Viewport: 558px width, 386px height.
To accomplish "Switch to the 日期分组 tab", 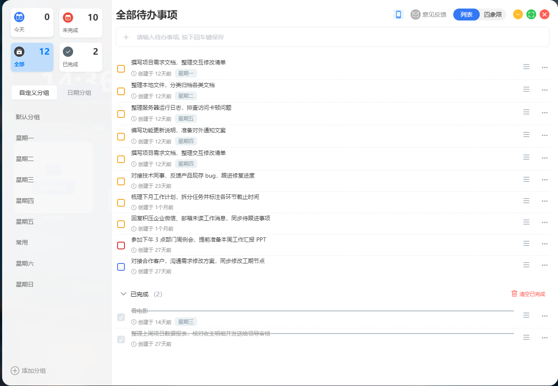I will (x=79, y=93).
